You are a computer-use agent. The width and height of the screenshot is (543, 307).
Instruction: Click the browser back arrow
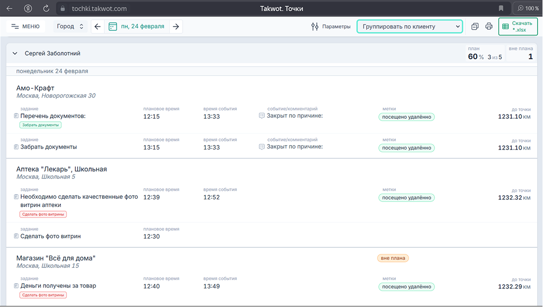tap(9, 8)
